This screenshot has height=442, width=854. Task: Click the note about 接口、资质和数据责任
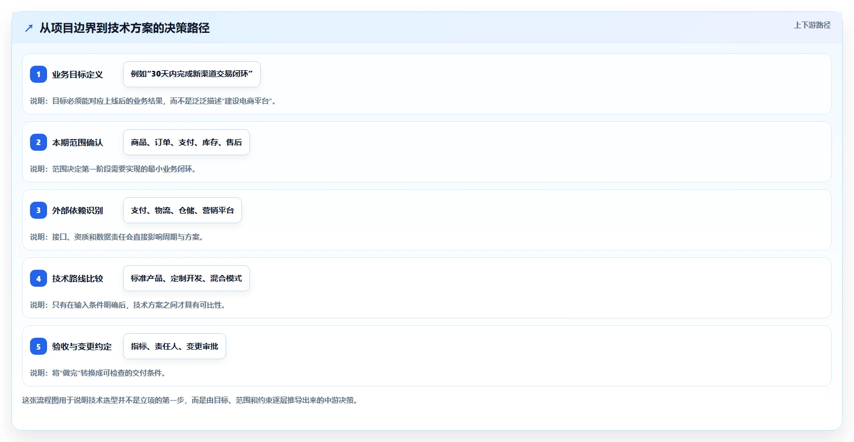tap(117, 237)
